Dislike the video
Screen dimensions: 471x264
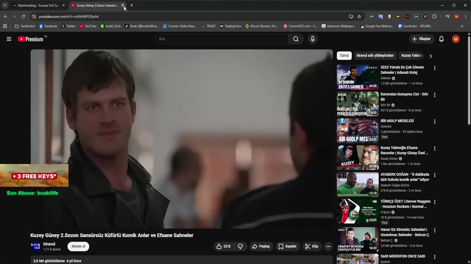click(x=240, y=246)
